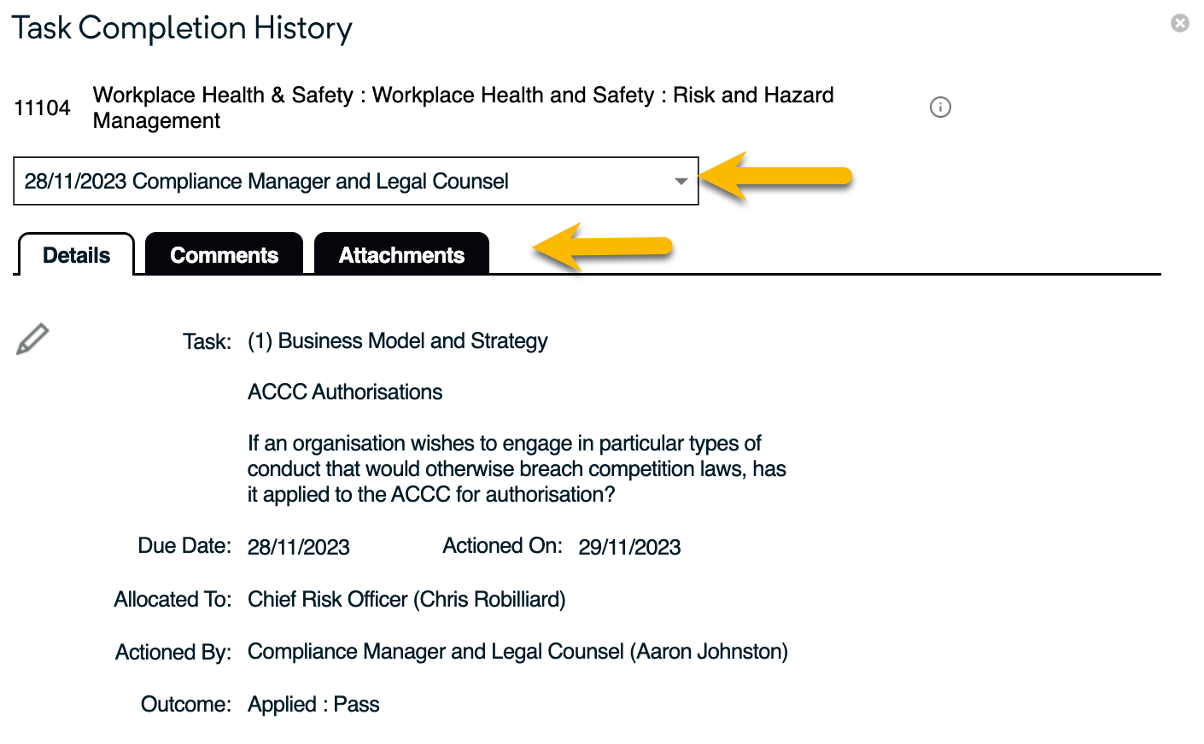Click the Actioned By Aaron Johnston value
Viewport: 1204px width, 744px height.
(x=517, y=652)
